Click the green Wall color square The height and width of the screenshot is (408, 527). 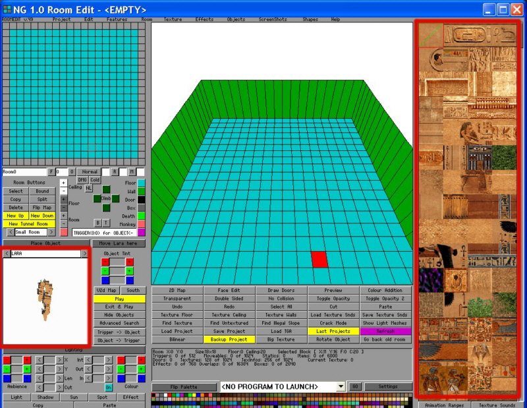point(141,191)
